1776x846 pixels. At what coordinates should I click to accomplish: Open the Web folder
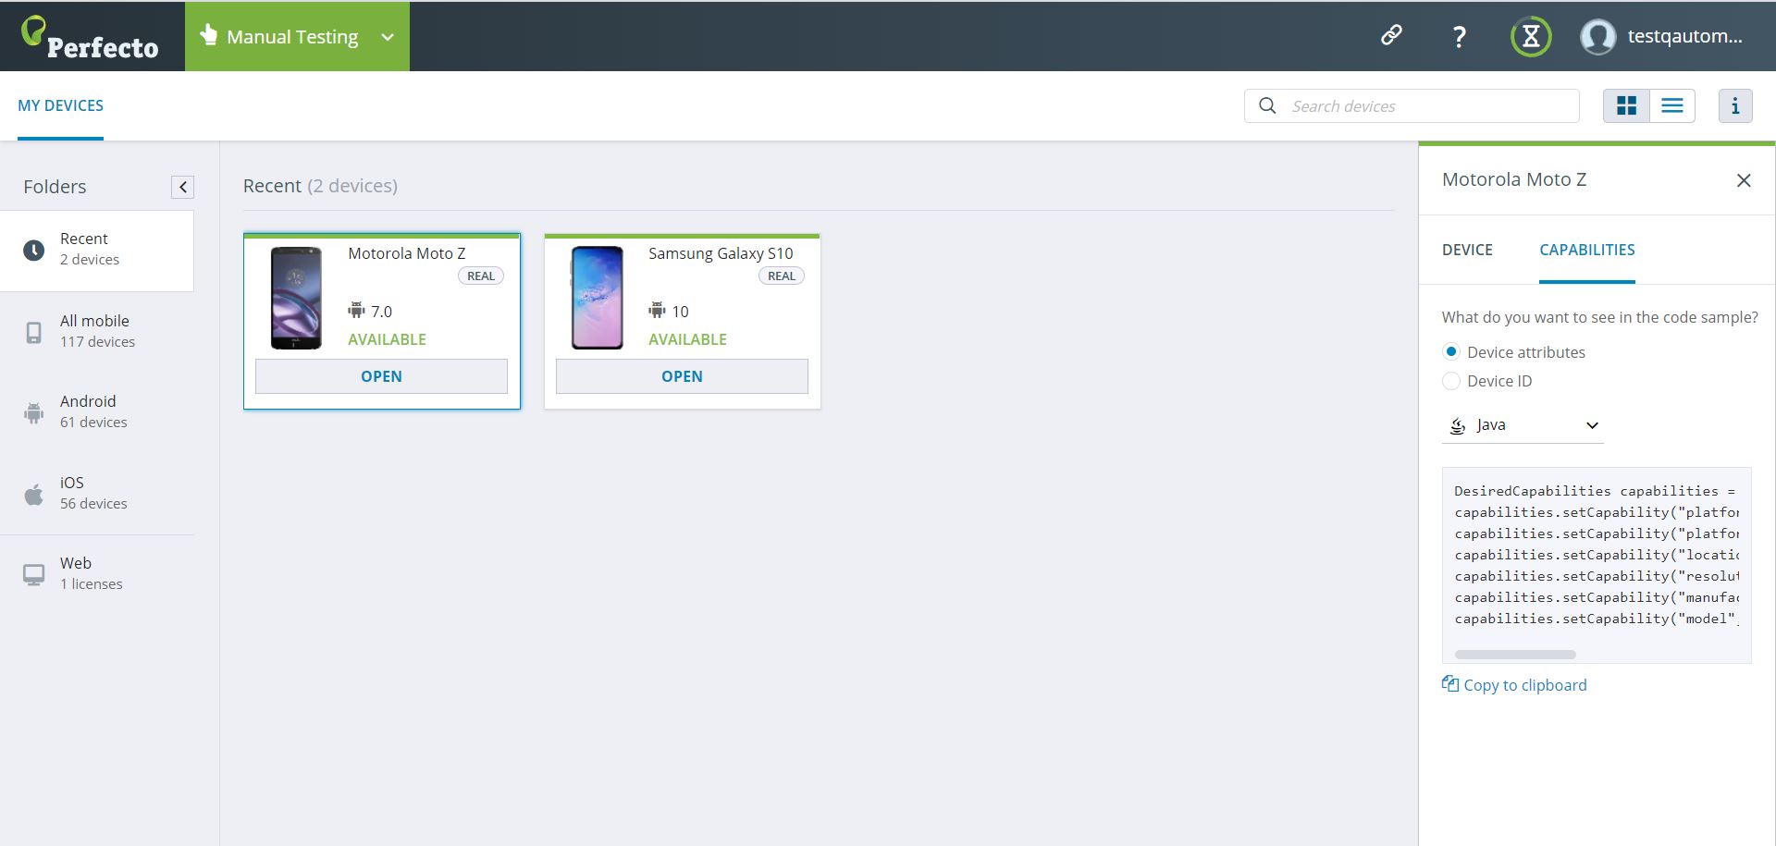(x=97, y=573)
